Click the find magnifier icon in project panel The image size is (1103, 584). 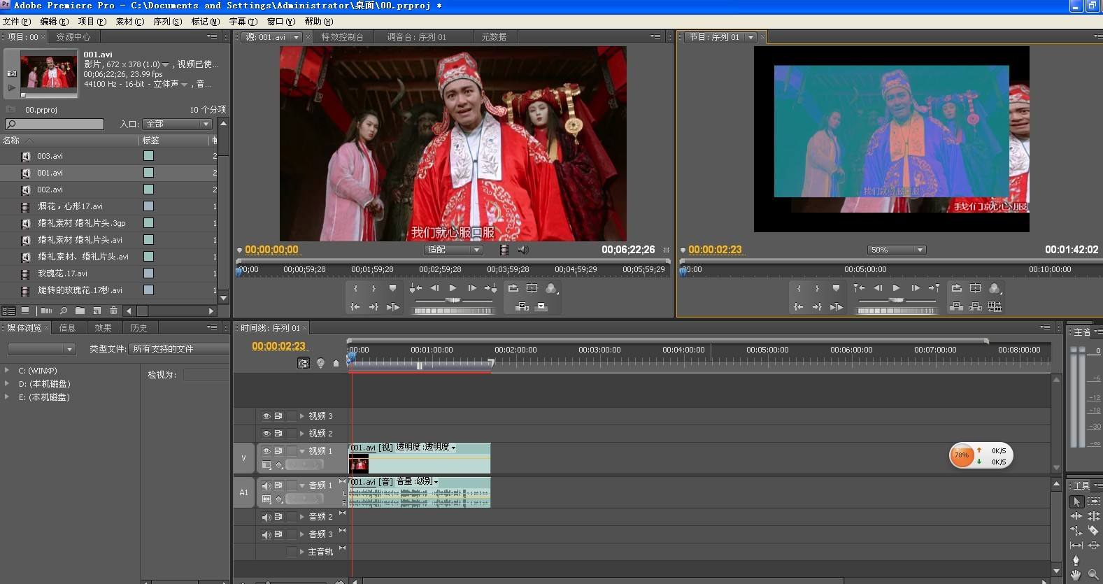(x=64, y=311)
